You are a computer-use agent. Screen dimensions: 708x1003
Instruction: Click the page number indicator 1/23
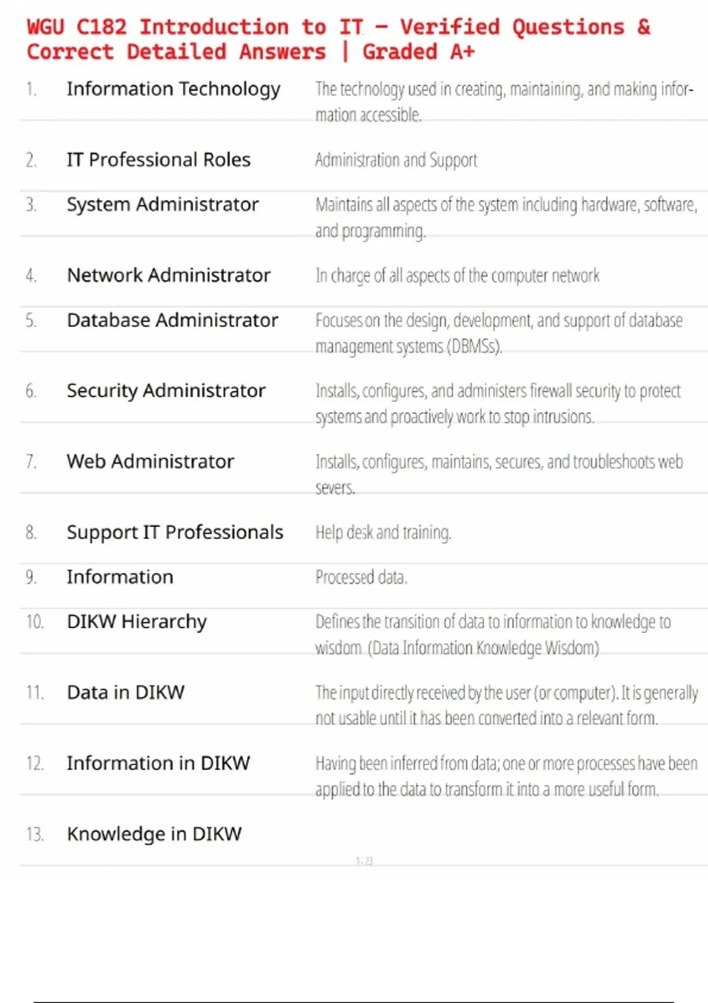(364, 861)
